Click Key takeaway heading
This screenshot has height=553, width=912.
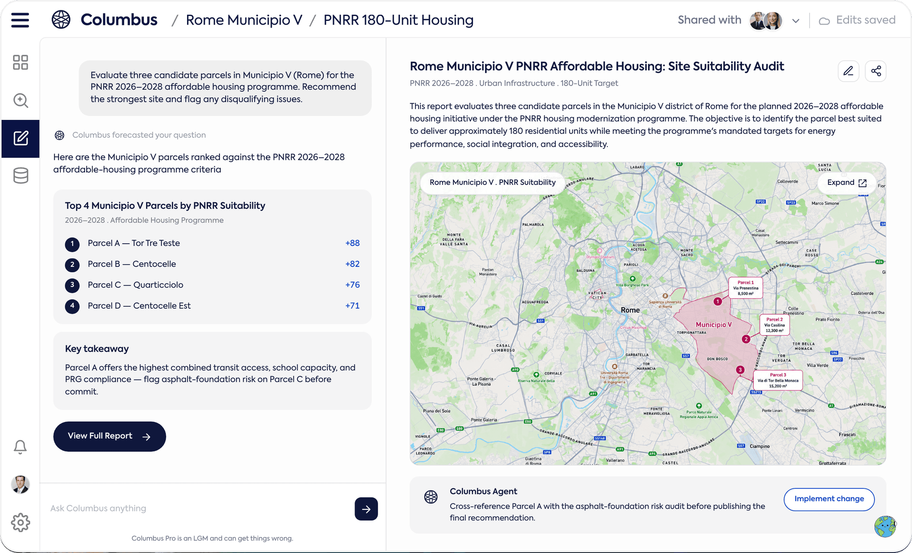(97, 349)
